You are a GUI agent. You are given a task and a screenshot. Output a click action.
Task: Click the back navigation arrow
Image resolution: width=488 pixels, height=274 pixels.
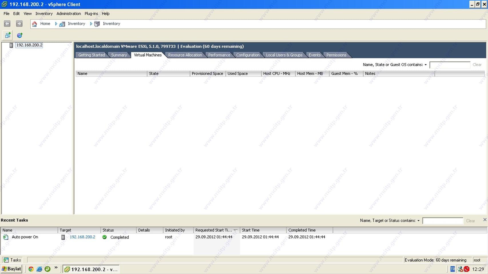coord(7,24)
